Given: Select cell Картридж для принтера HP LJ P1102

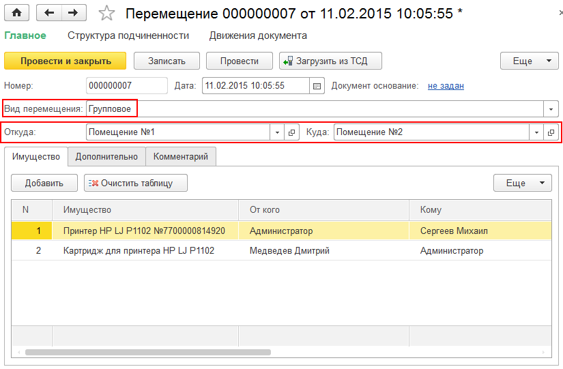Looking at the screenshot, I should pyautogui.click(x=145, y=250).
